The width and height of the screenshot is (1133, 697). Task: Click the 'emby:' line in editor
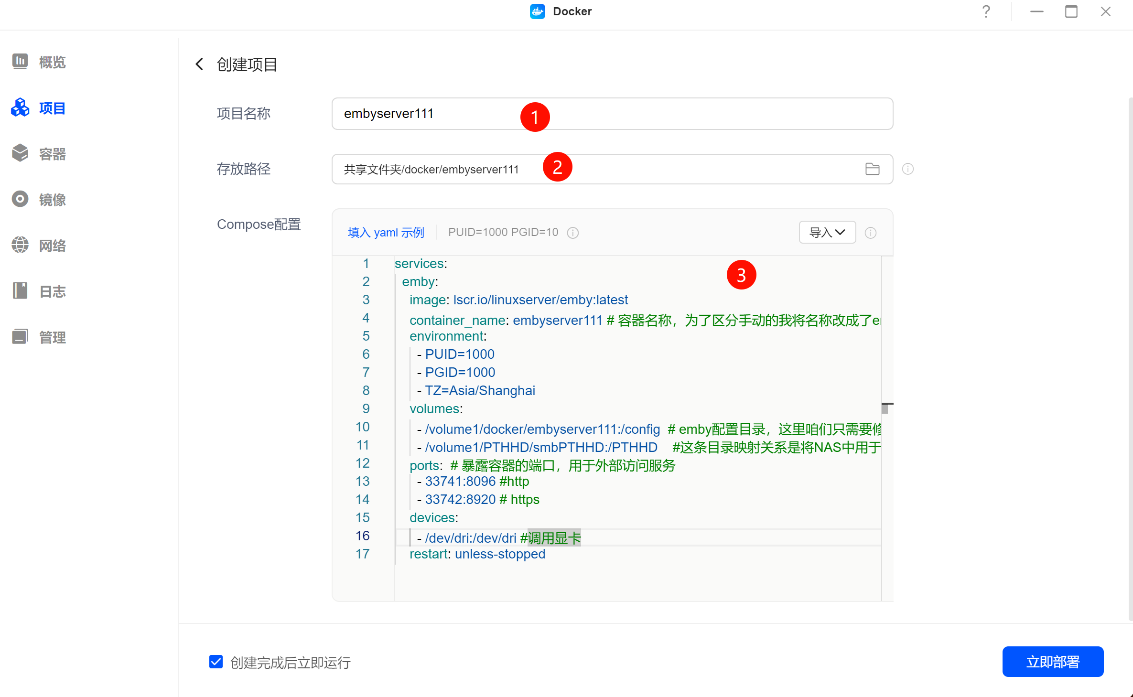point(420,281)
